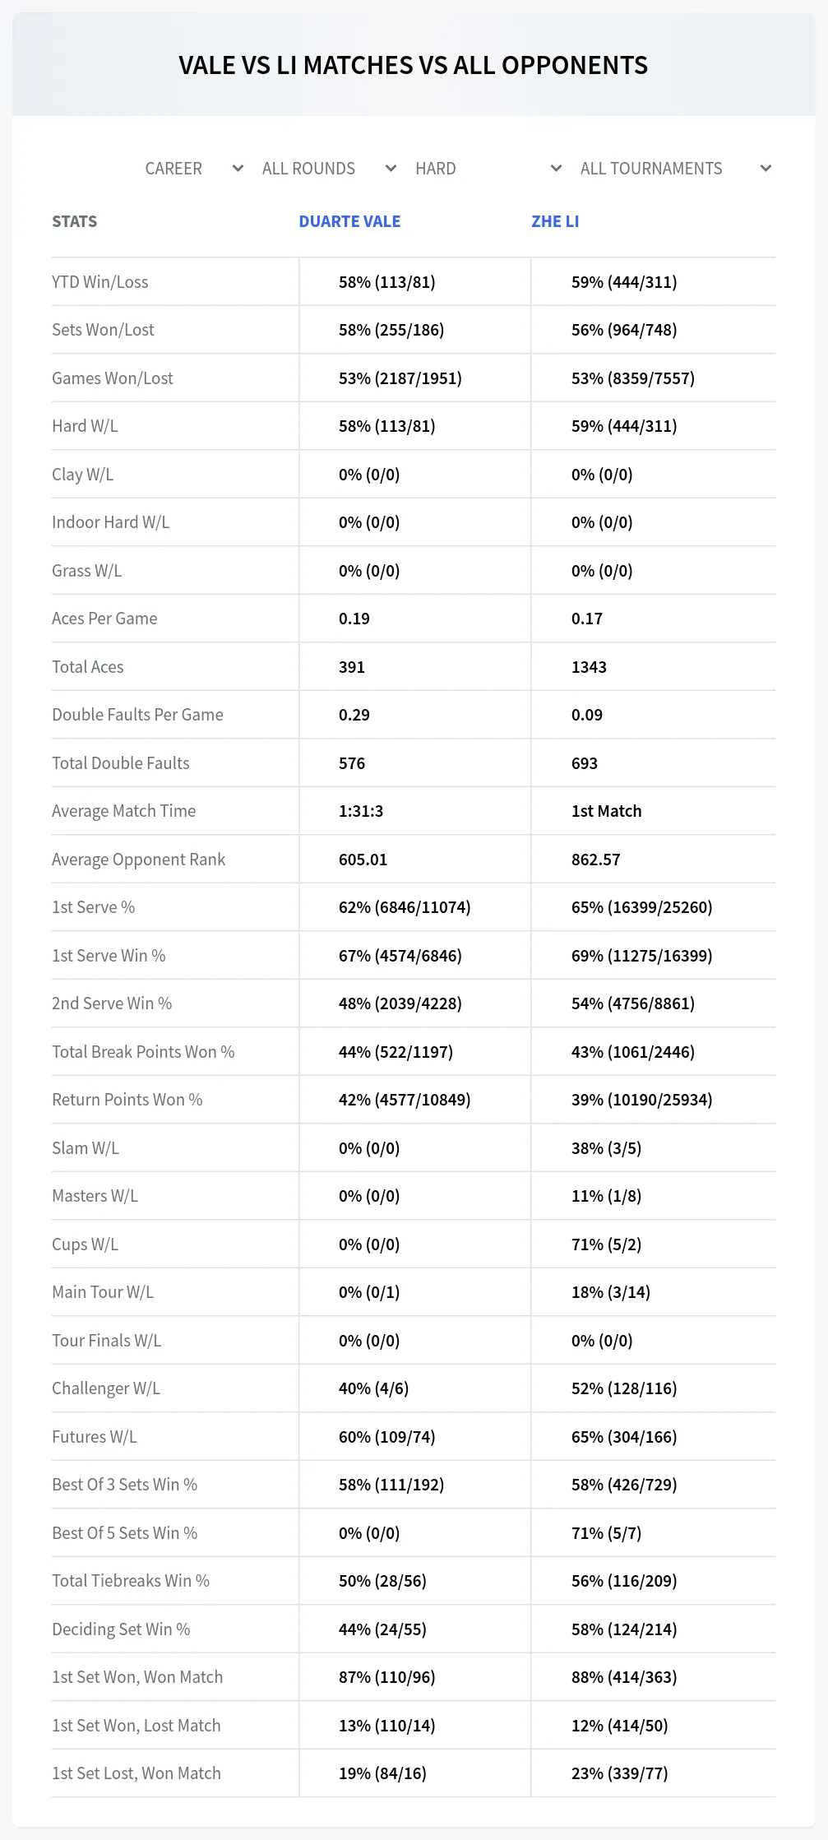
Task: Expand the ALL TOURNAMENTS dropdown
Action: (676, 169)
